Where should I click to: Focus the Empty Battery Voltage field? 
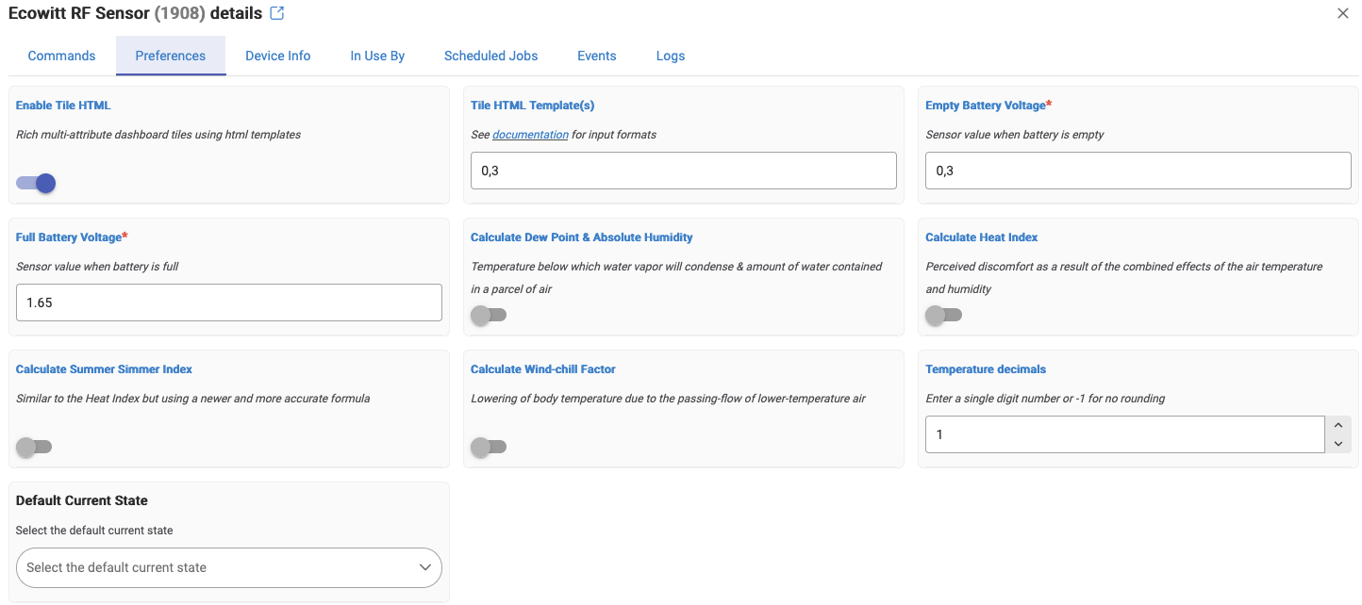pyautogui.click(x=1138, y=171)
